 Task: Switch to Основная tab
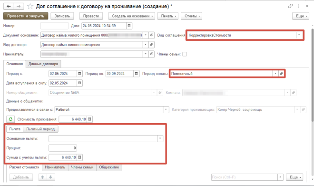(15, 64)
